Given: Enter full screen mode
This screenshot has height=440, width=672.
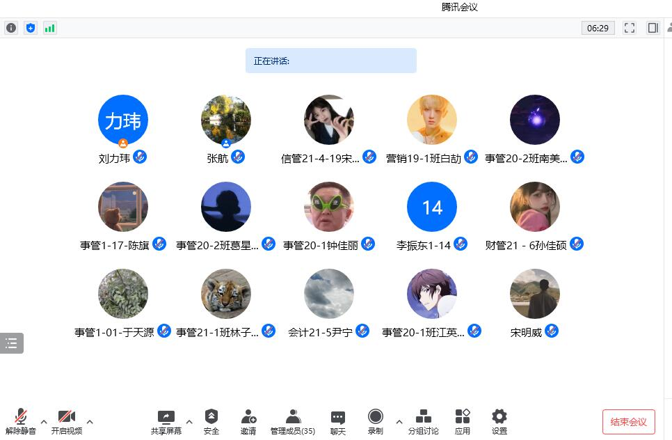Looking at the screenshot, I should coord(630,28).
